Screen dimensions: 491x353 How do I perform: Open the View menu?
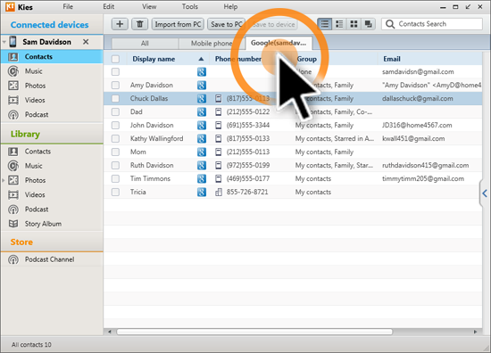[x=149, y=6]
